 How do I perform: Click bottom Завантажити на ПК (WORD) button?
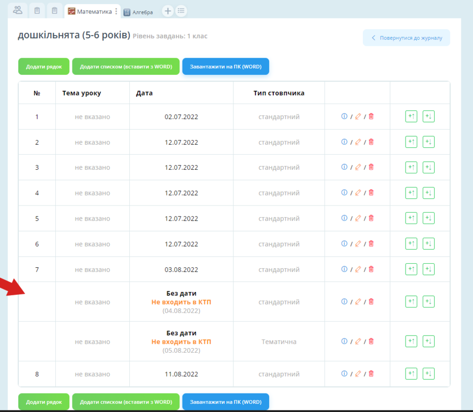point(225,402)
